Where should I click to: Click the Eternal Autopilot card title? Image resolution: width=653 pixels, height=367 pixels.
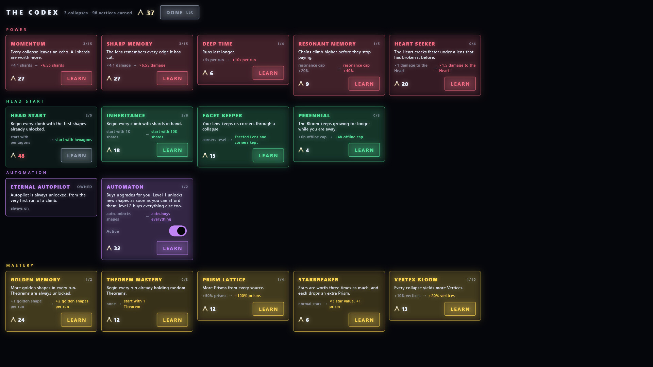point(40,187)
